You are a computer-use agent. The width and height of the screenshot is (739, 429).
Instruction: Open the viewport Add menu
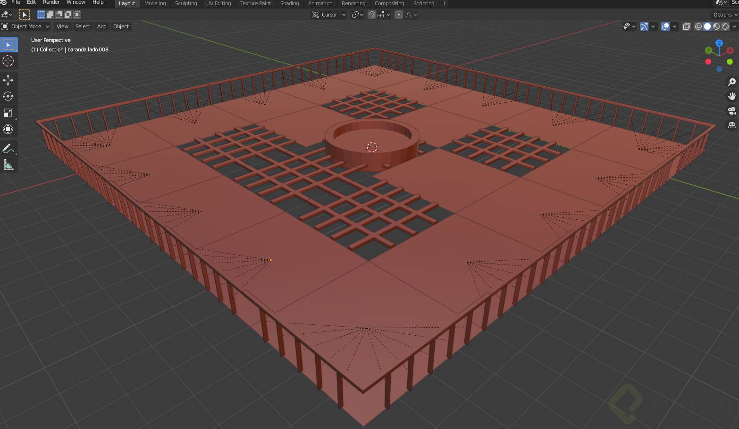(x=101, y=26)
